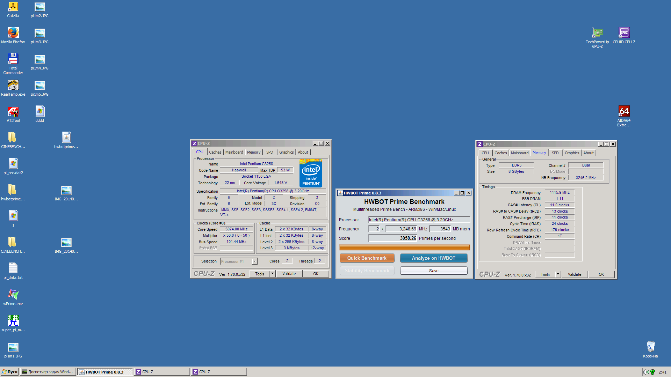Viewport: 671px width, 377px height.
Task: Select pi1m5.JPG image file
Action: (x=39, y=88)
